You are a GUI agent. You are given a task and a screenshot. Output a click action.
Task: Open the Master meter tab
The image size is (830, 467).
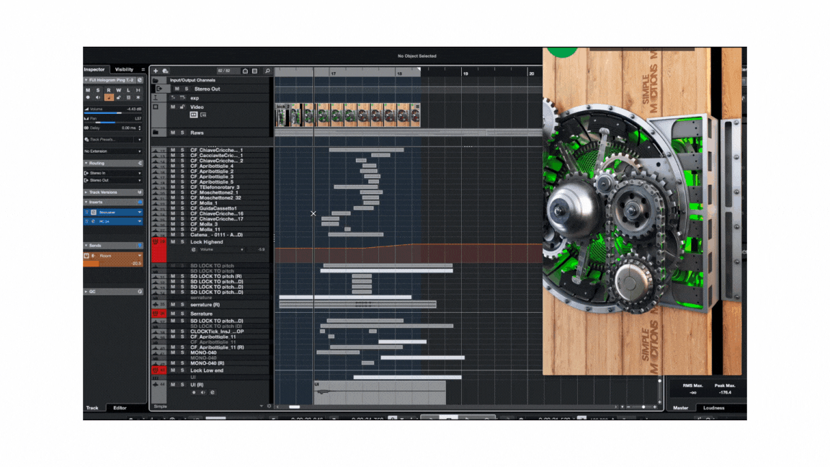pos(681,408)
